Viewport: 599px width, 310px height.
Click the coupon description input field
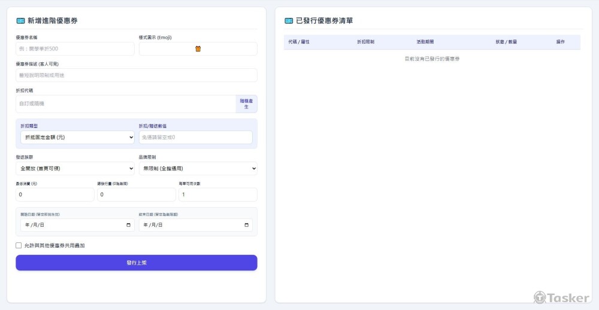click(137, 75)
